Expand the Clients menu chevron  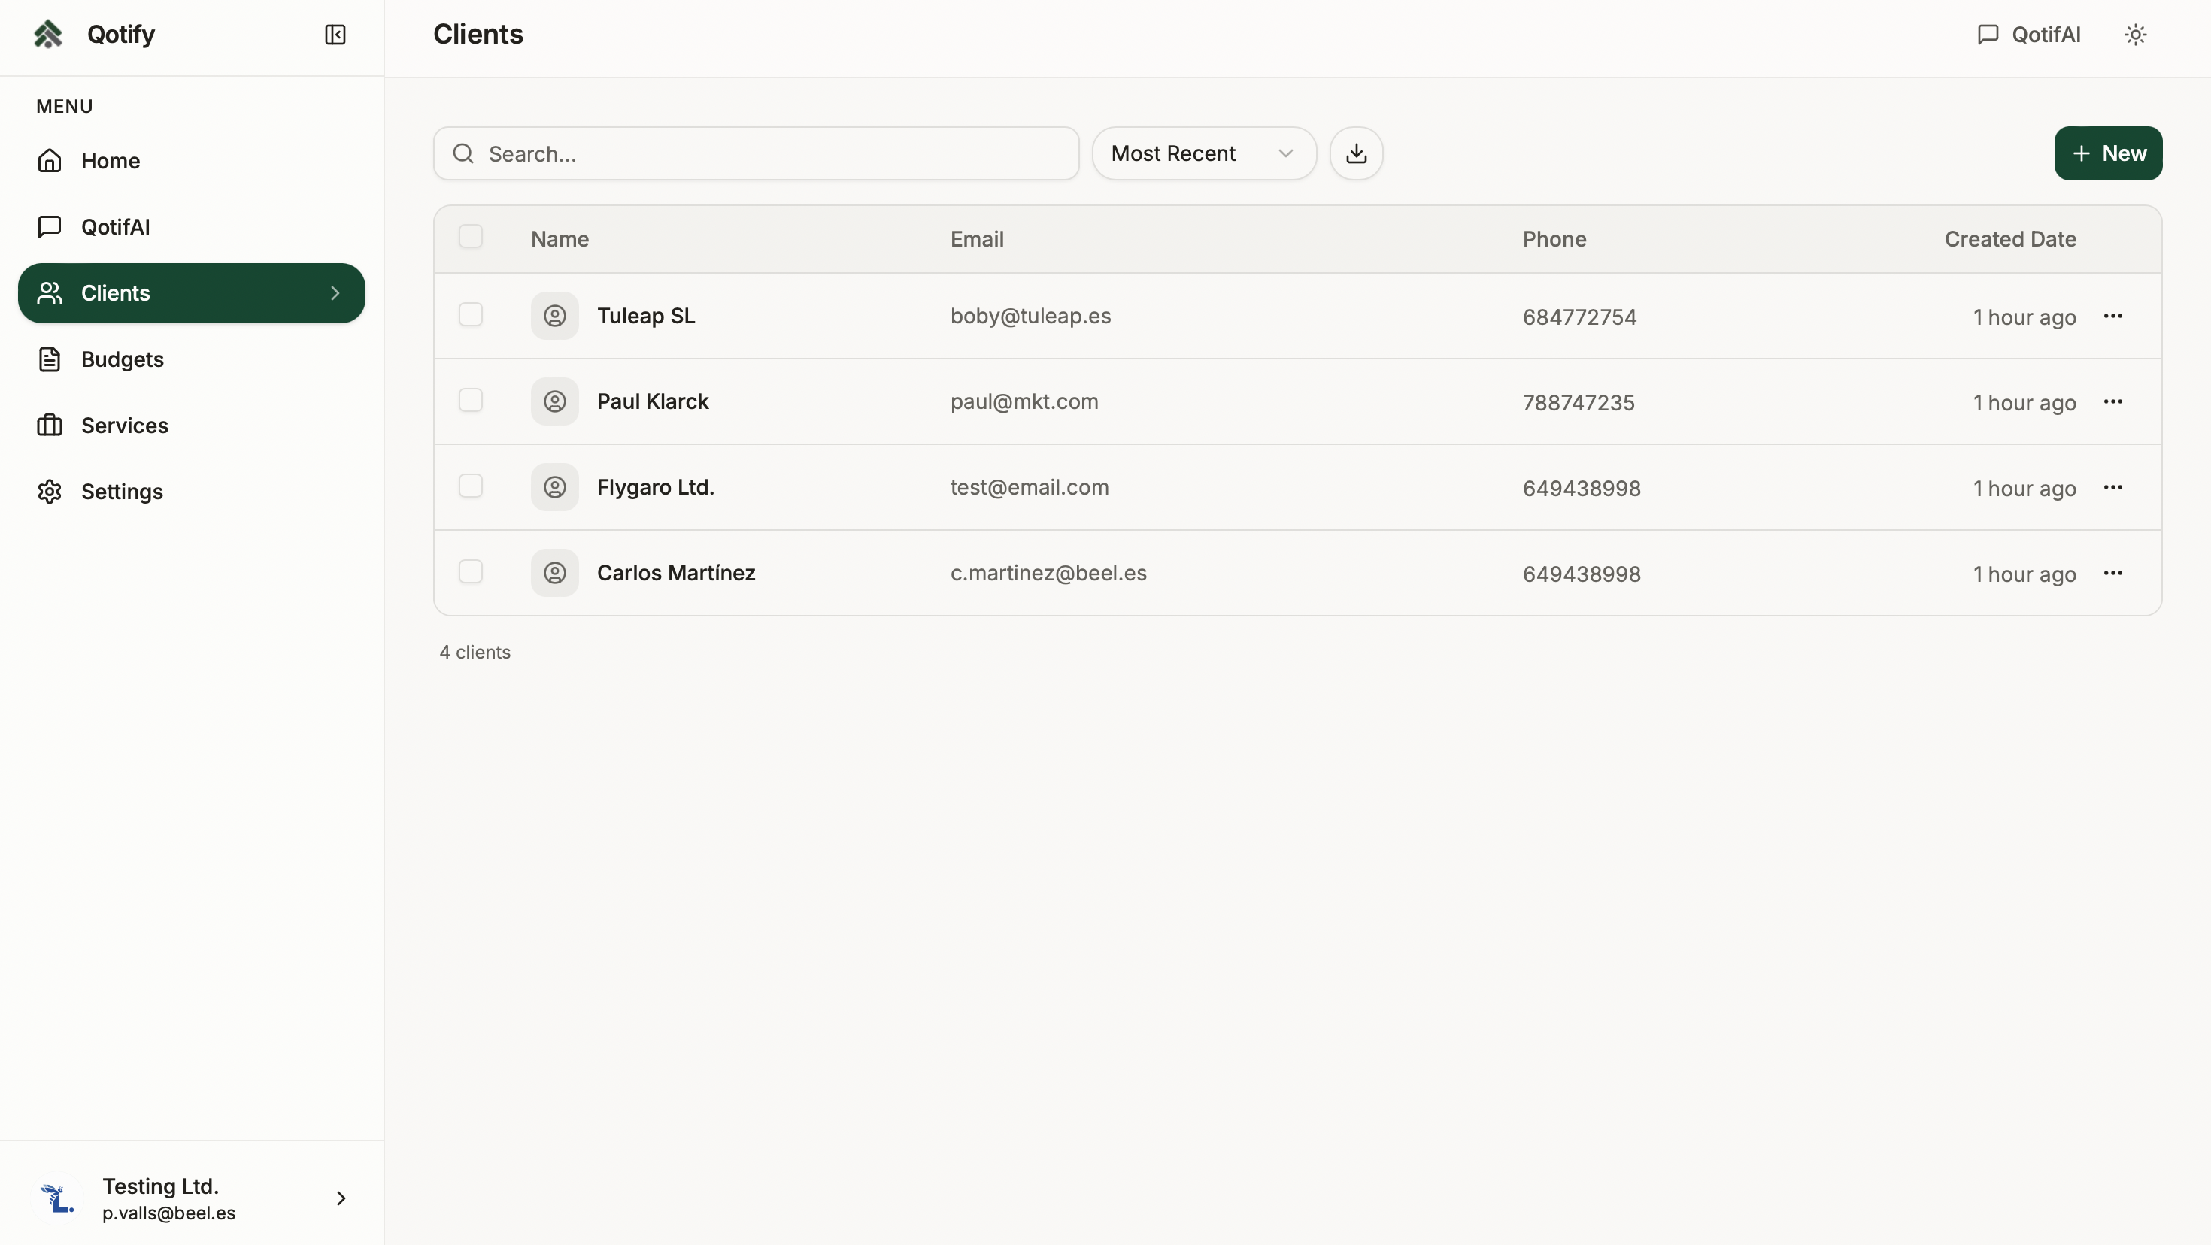[335, 292]
